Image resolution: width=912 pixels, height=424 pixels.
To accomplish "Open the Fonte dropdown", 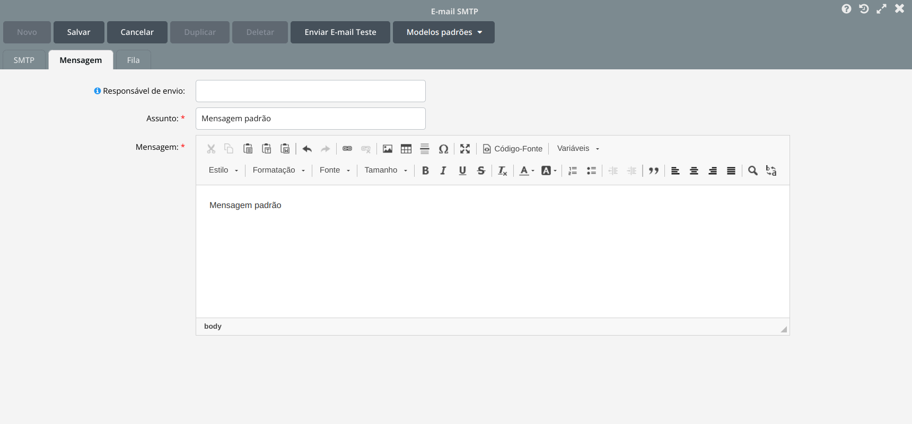I will [x=335, y=170].
